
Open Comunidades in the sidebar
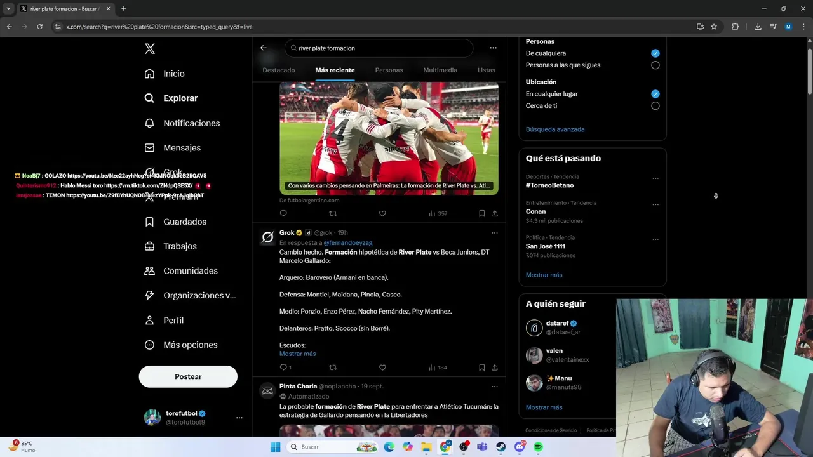coord(181,271)
